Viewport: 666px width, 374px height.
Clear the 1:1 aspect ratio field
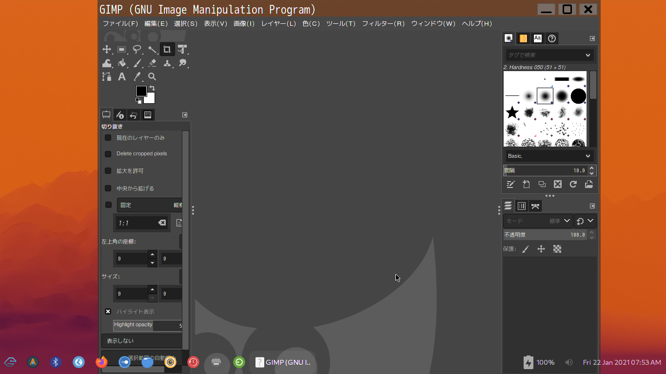point(162,223)
